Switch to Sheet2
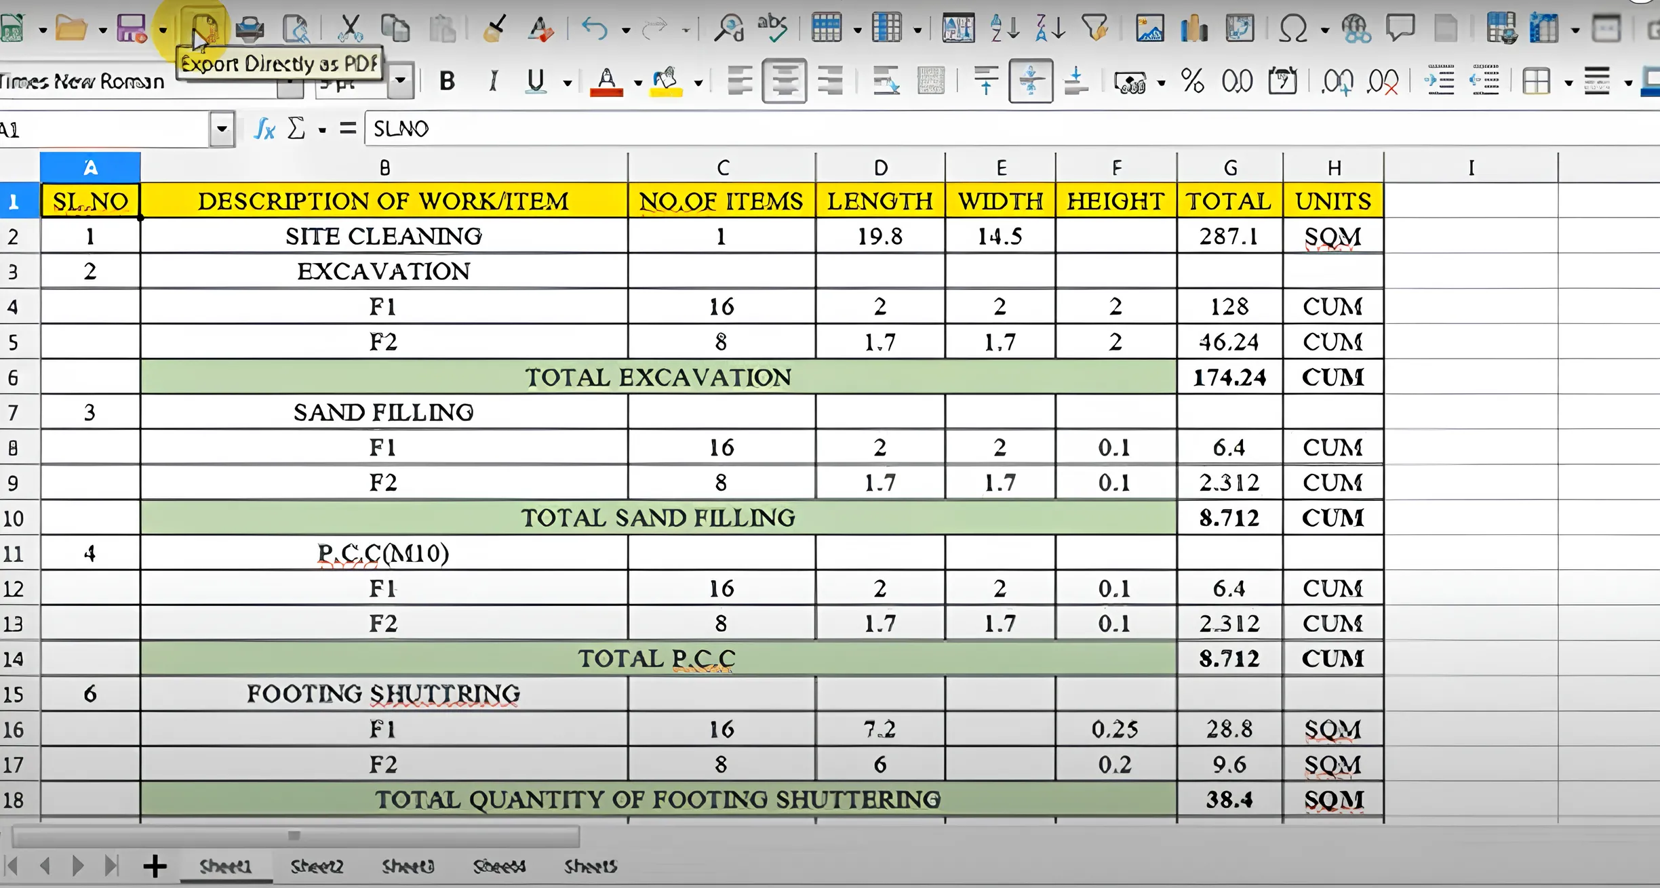The width and height of the screenshot is (1660, 888). [x=317, y=866]
